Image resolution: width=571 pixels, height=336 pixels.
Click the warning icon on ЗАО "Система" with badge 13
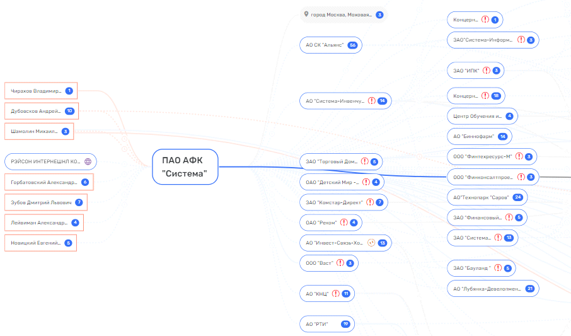pos(498,238)
